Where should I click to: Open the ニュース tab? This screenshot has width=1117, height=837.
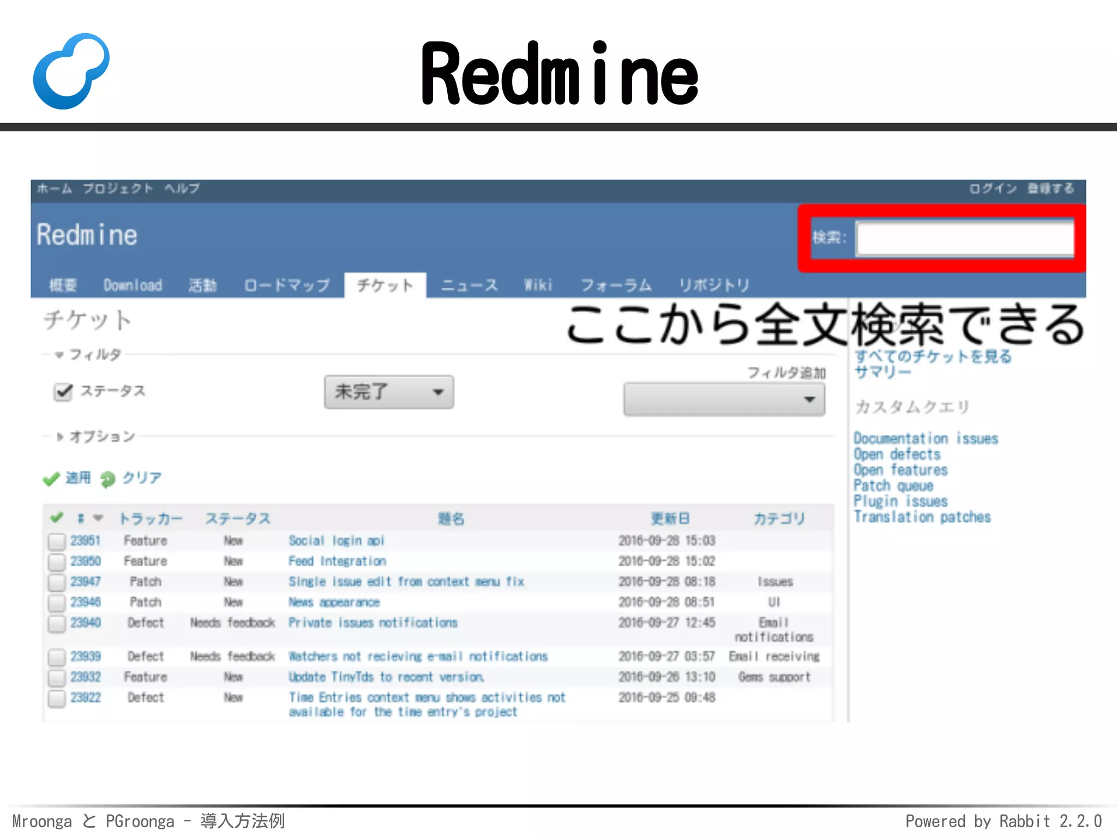469,285
